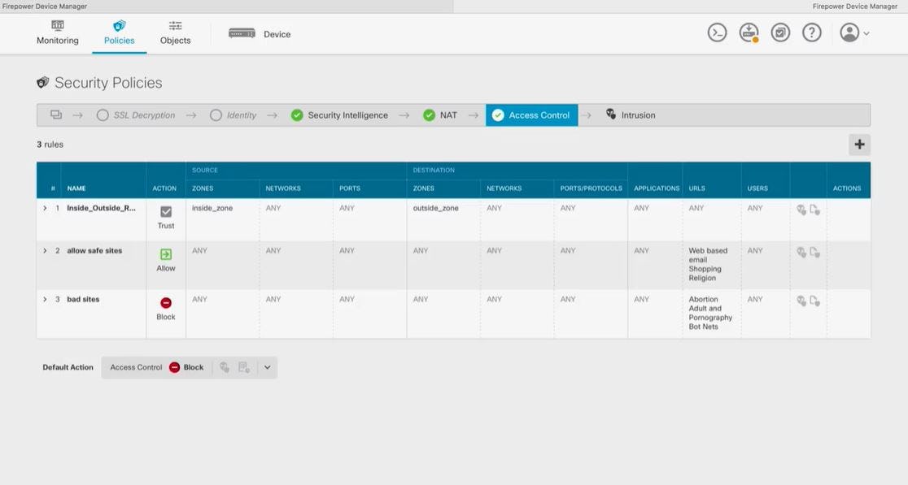Toggle the NAT stage in the policy flow
This screenshot has height=485, width=908.
pos(429,115)
